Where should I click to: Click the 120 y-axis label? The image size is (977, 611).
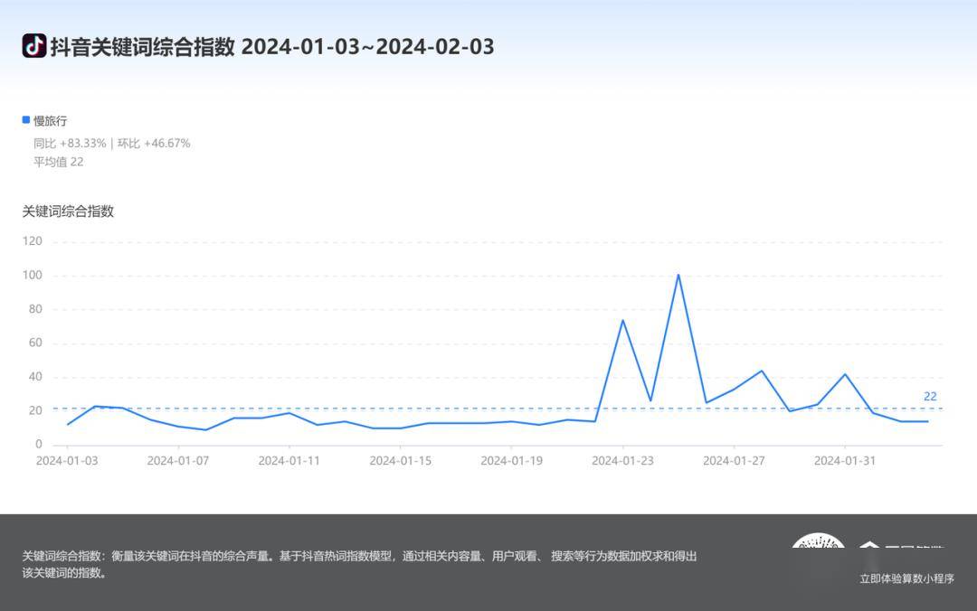coord(33,241)
